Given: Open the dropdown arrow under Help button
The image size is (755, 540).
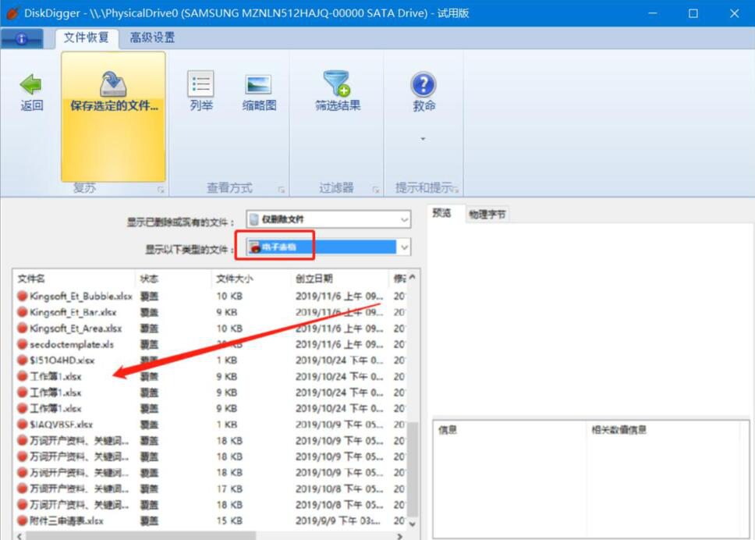Looking at the screenshot, I should coord(423,139).
